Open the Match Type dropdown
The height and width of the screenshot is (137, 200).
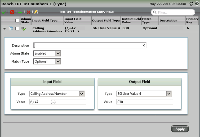[x=58, y=62]
